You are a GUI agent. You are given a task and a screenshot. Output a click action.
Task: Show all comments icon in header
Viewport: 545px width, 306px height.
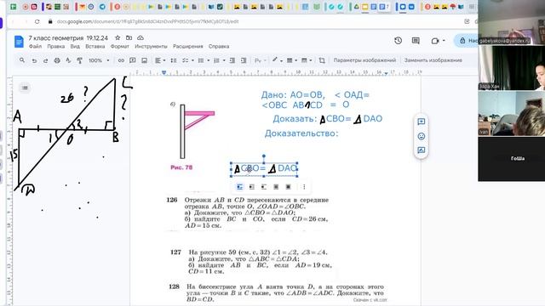point(416,41)
